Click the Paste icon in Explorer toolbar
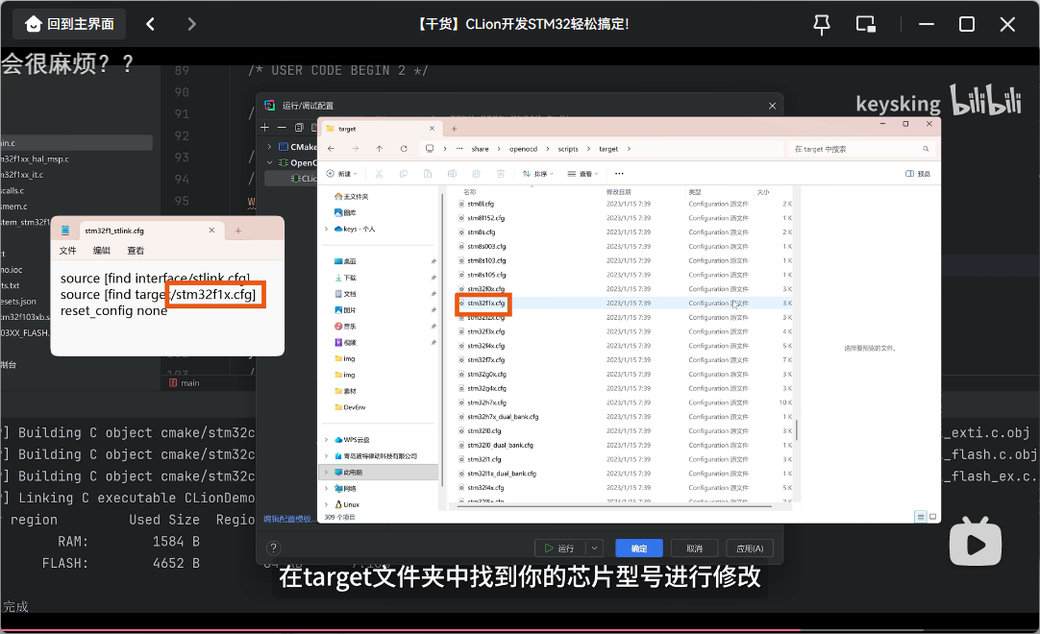Screen dimensions: 1040x634 (428, 174)
